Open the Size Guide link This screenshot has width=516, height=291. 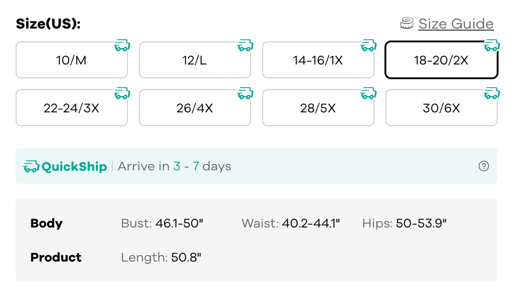point(456,23)
